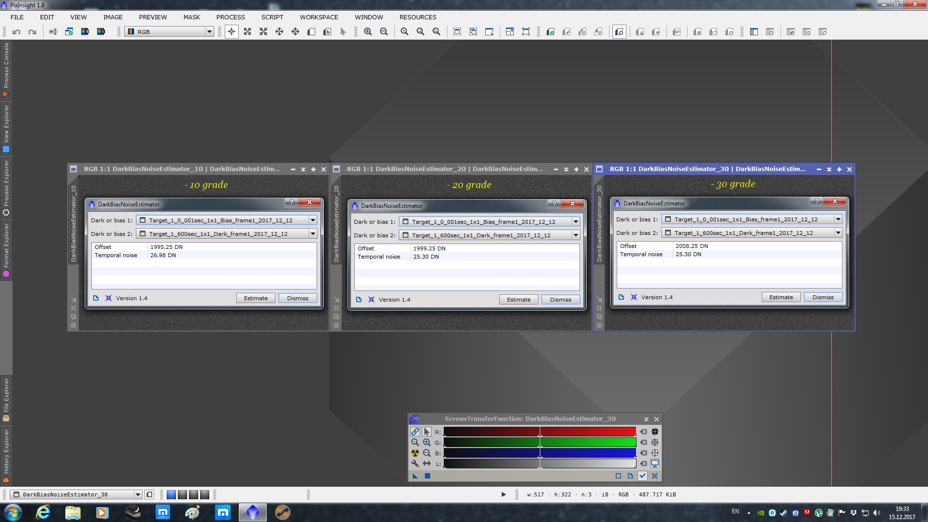Click Estimate in the -30 grade window
The height and width of the screenshot is (522, 928).
click(781, 297)
